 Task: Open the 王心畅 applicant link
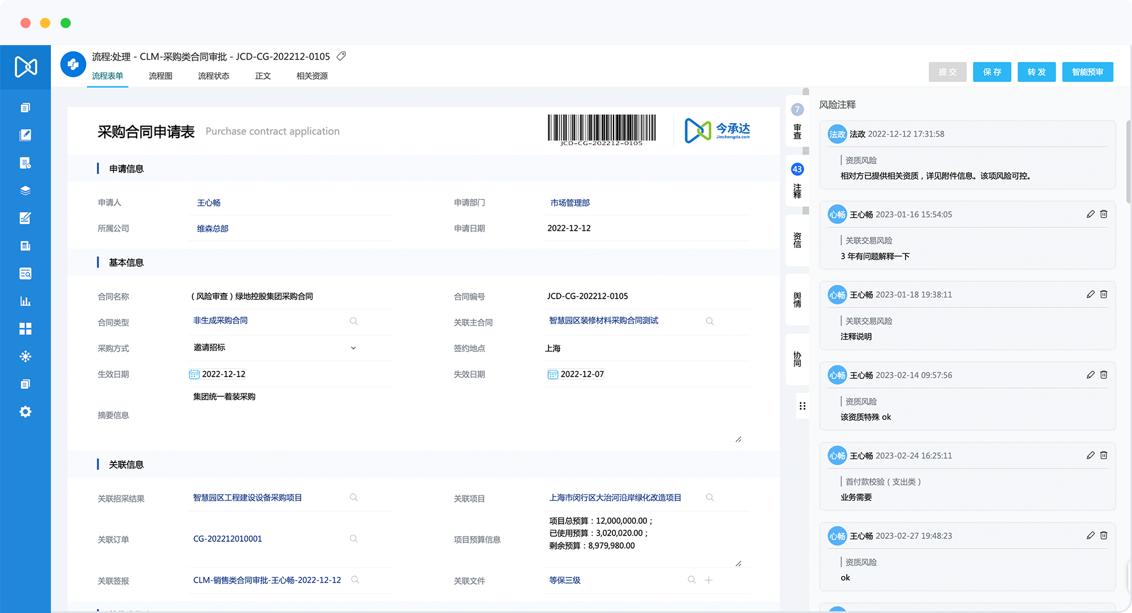(209, 202)
